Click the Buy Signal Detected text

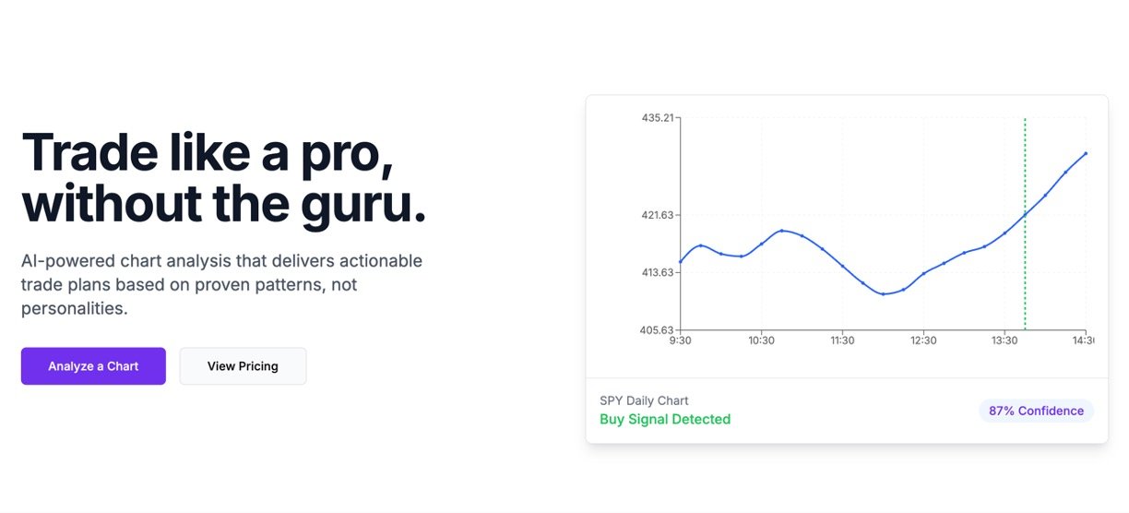(664, 419)
